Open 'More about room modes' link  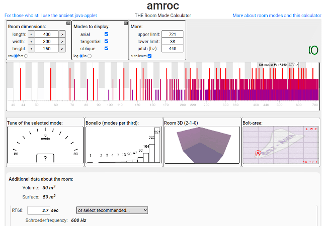click(277, 16)
